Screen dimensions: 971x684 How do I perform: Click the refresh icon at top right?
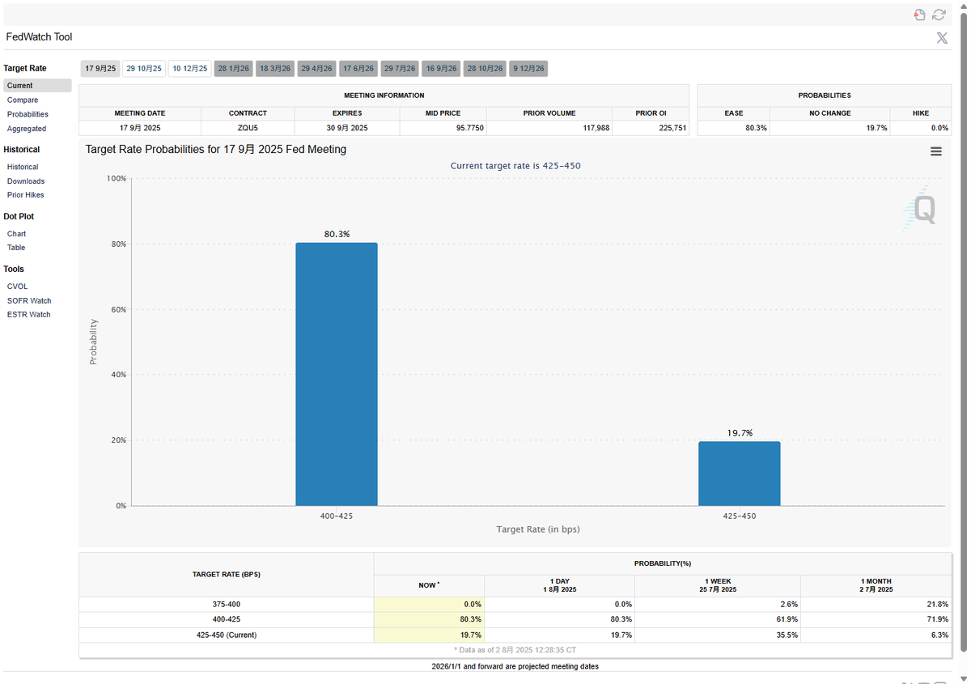click(x=939, y=15)
